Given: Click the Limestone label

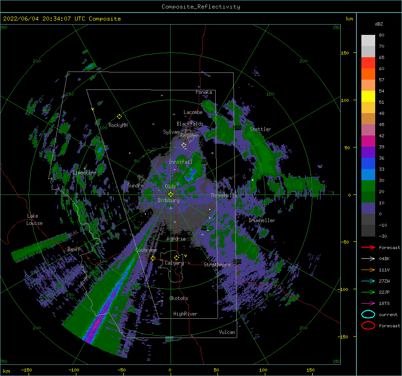Looking at the screenshot, I should pos(84,173).
